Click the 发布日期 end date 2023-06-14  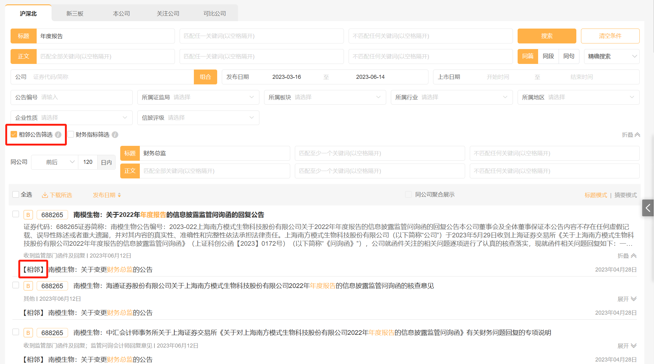(x=370, y=77)
